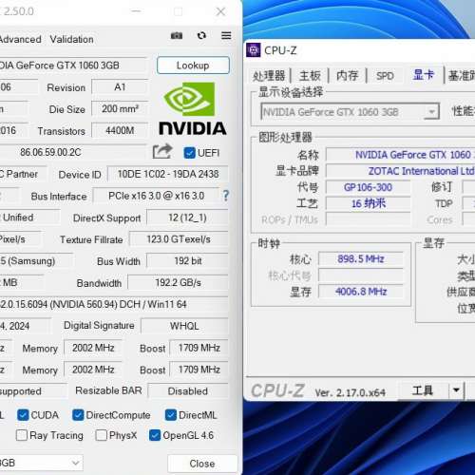
Task: Click CPU-Z 16 纳米 process value
Action: 368,203
